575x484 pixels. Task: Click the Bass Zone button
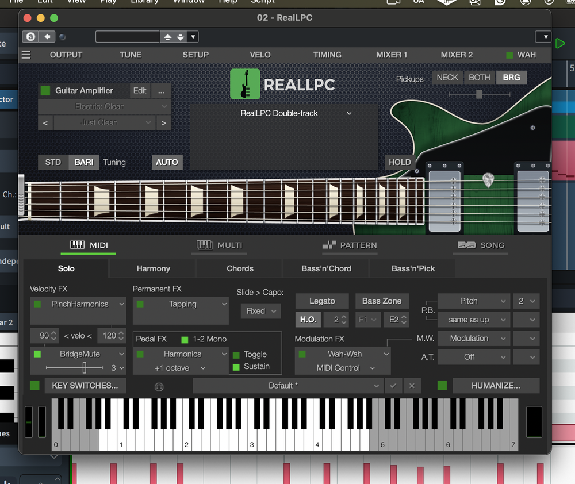tap(382, 301)
